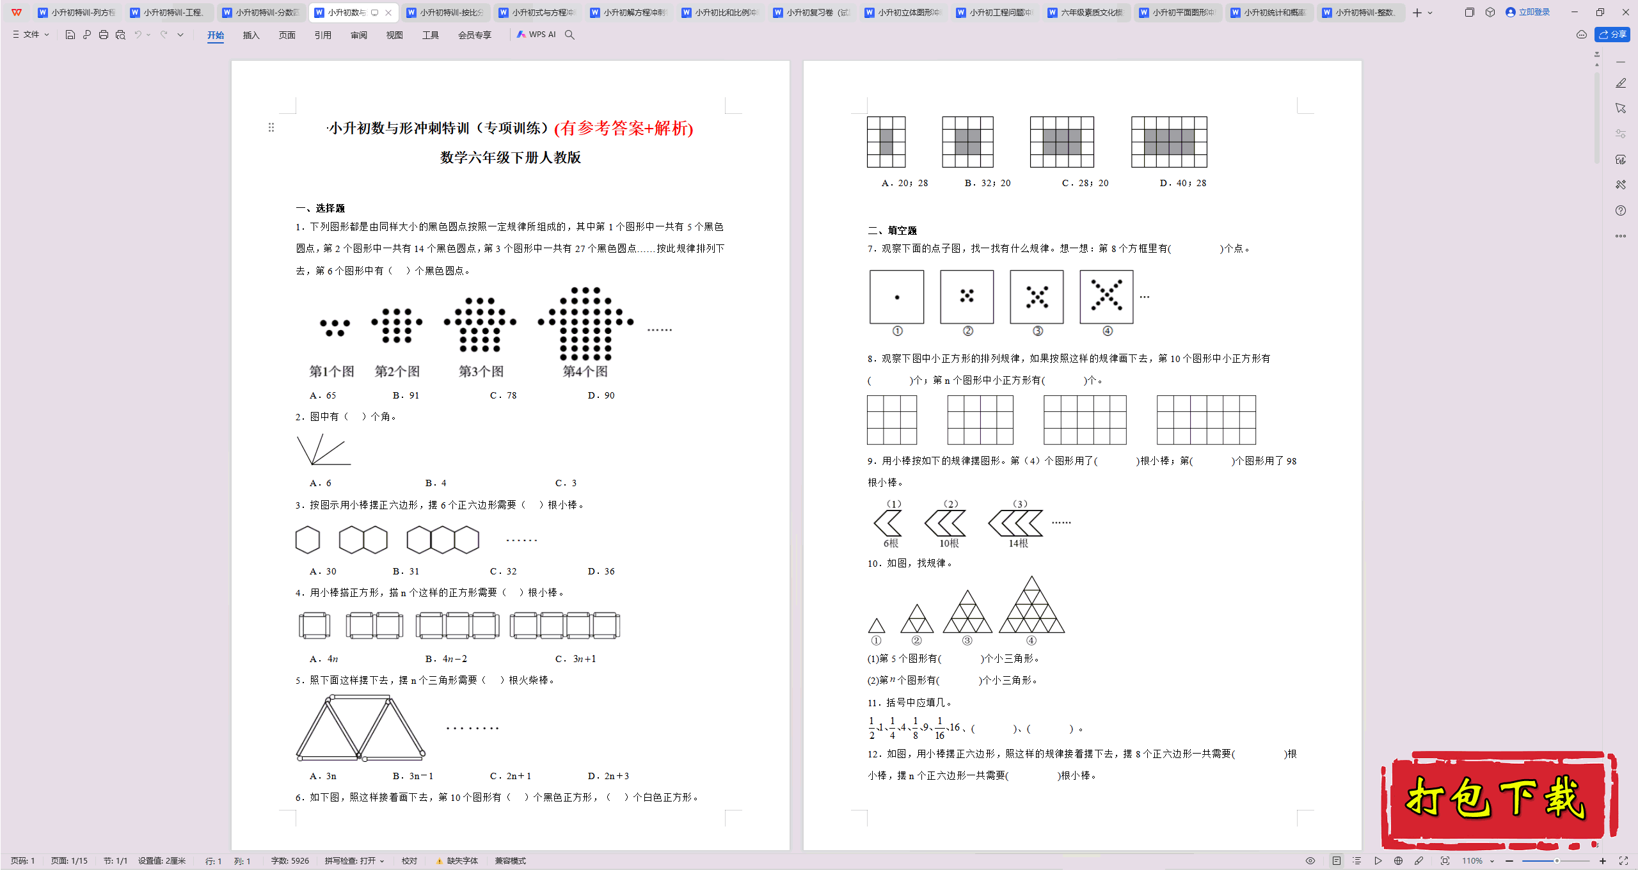Image resolution: width=1638 pixels, height=870 pixels.
Task: Click the blue 分享 share button
Action: pyautogui.click(x=1612, y=35)
